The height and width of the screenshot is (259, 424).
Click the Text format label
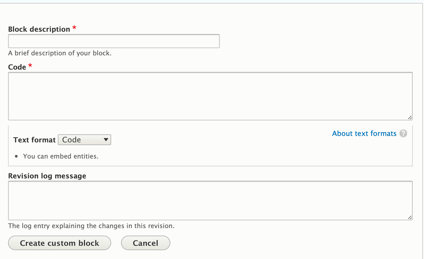pyautogui.click(x=34, y=140)
